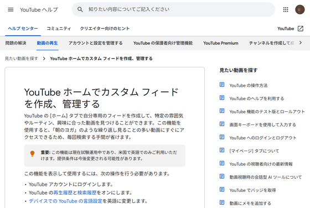The width and height of the screenshot is (310, 208).
Task: Click the search magnifier icon
Action: (80, 9)
